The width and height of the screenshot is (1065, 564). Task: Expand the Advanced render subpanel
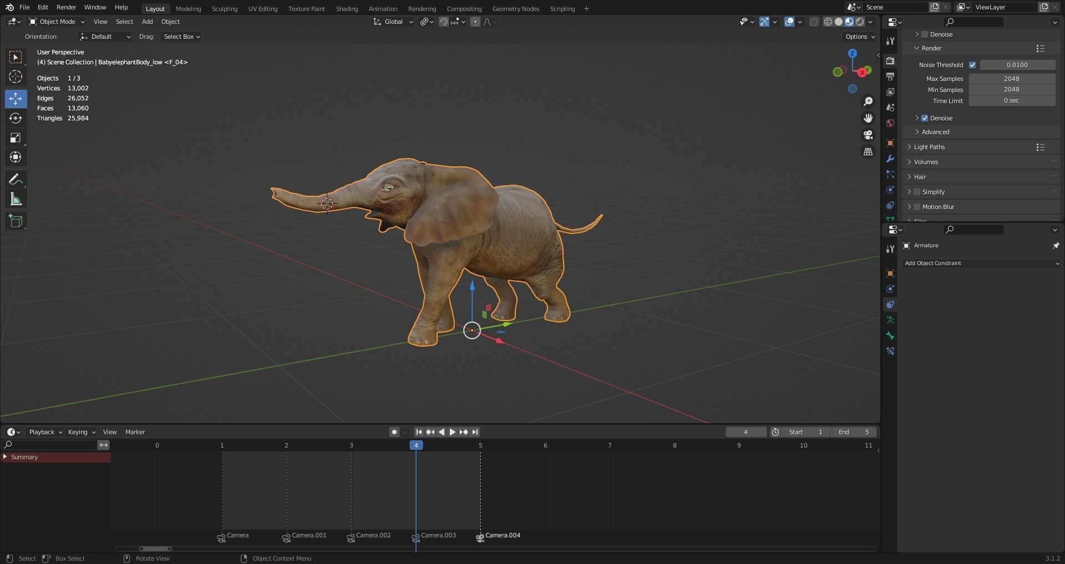click(935, 132)
